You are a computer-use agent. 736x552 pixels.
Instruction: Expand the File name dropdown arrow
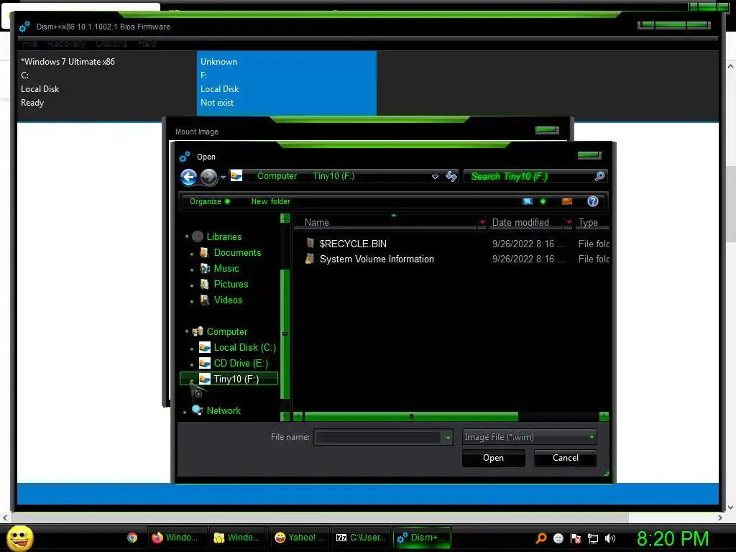click(x=448, y=438)
